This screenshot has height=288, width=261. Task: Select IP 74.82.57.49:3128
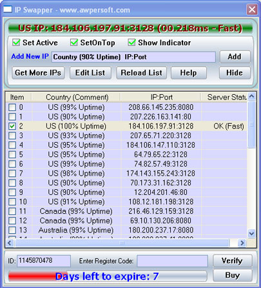click(160, 164)
